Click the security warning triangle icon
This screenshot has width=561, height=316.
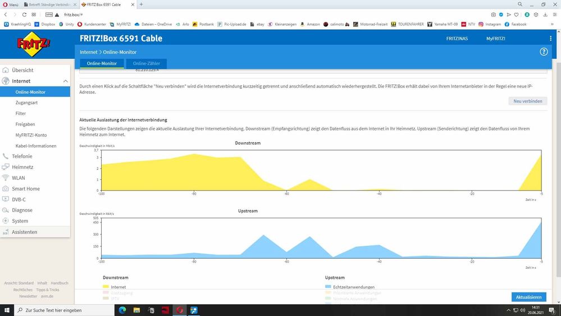pyautogui.click(x=57, y=15)
